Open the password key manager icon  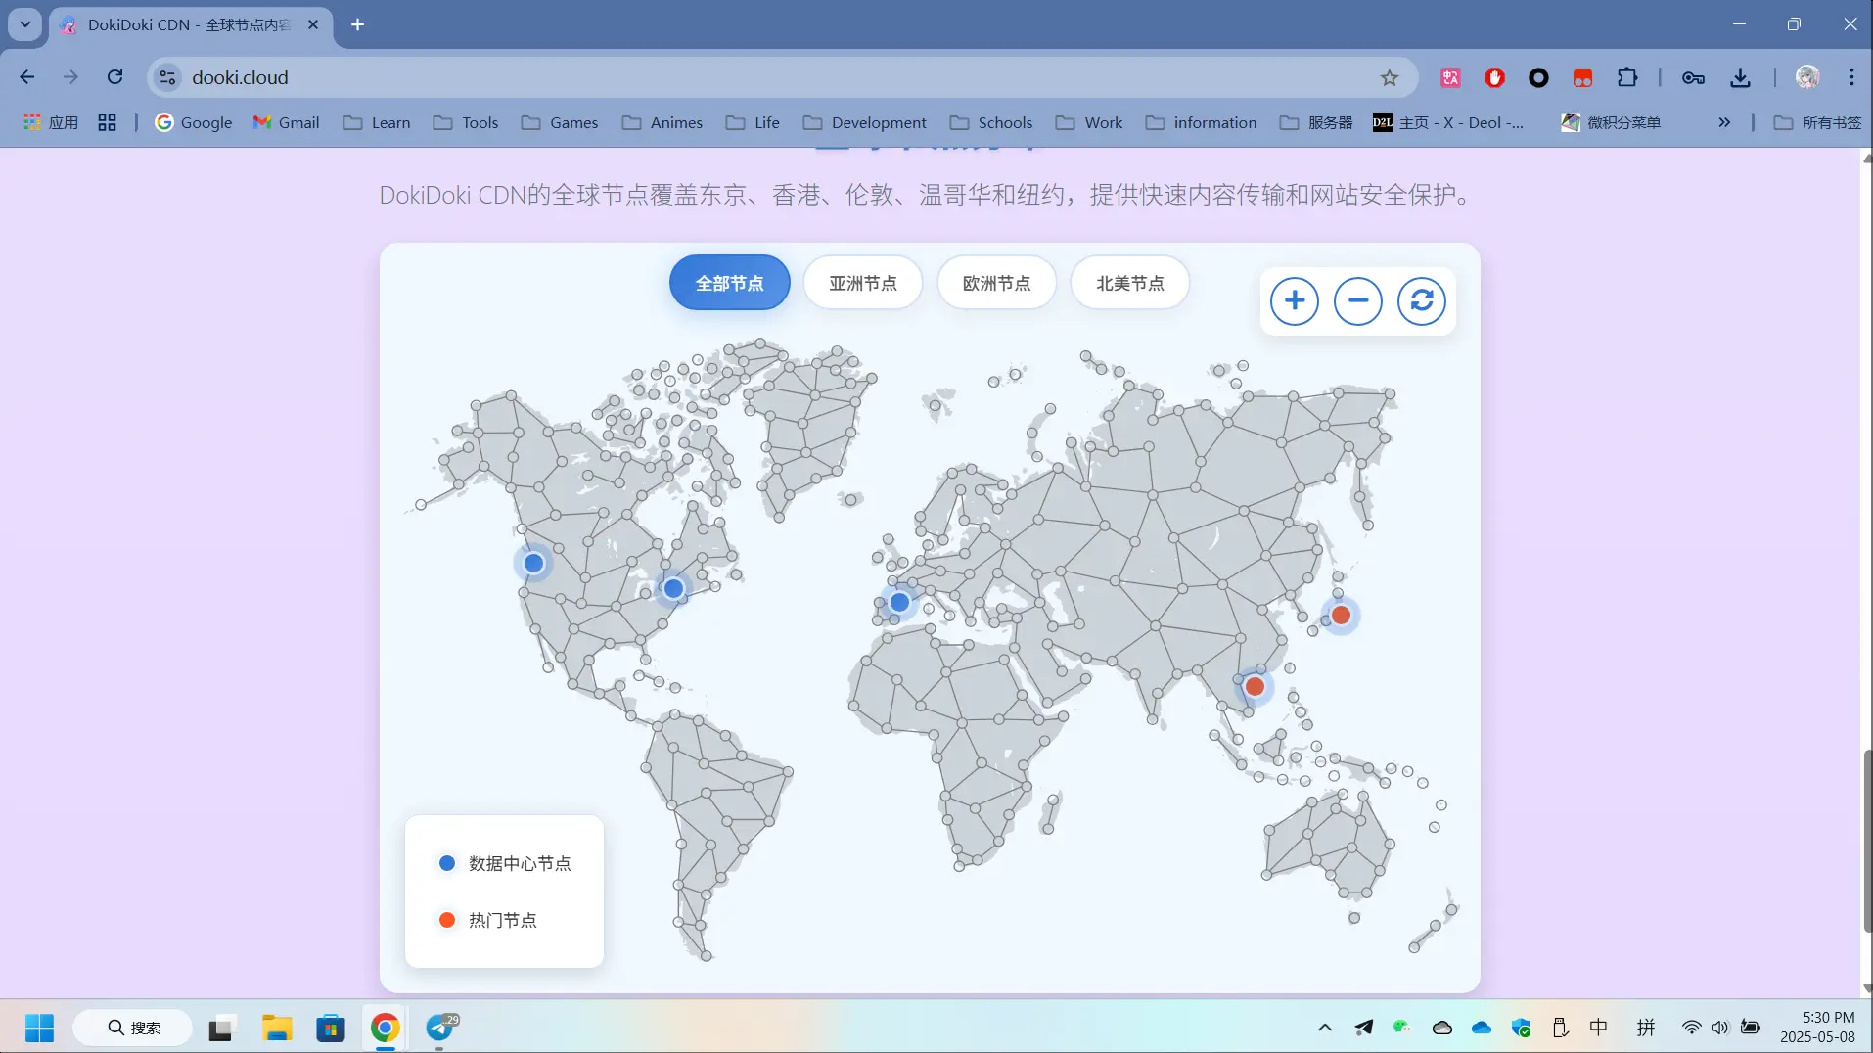point(1693,77)
